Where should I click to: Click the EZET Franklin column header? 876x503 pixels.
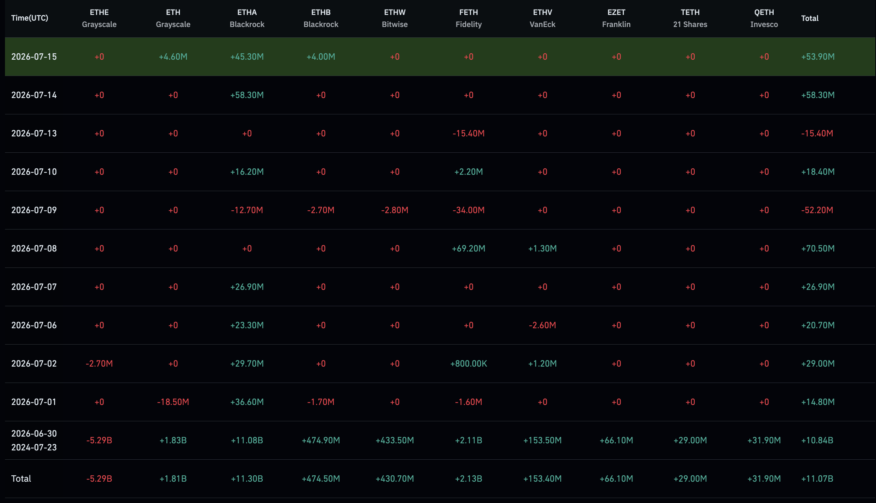(x=616, y=18)
